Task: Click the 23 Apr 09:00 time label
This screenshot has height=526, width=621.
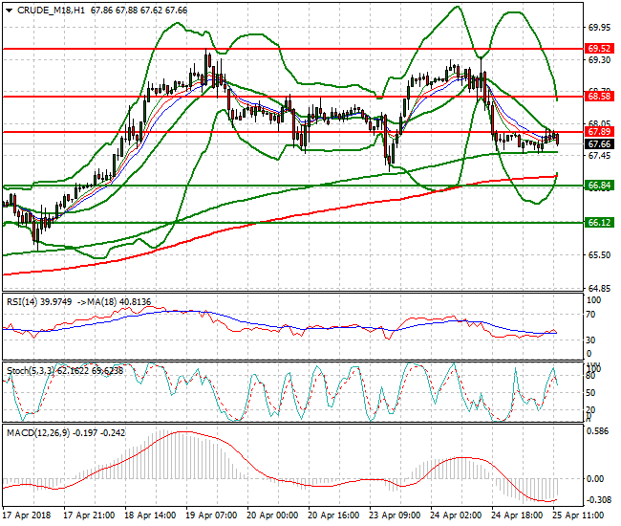Action: click(x=396, y=515)
